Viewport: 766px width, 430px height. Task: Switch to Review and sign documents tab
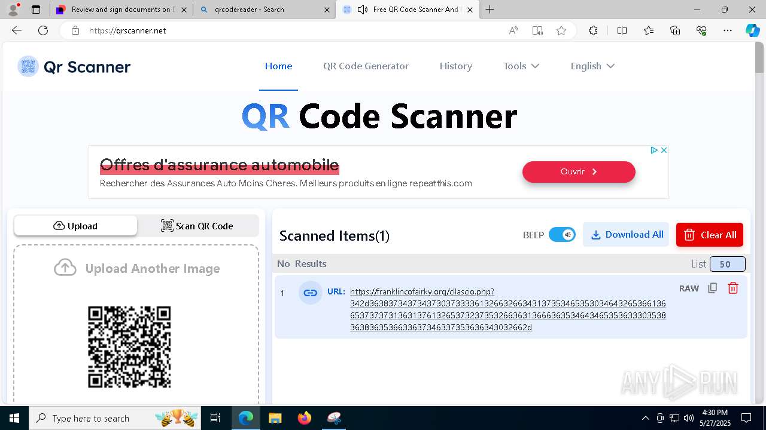(121, 10)
